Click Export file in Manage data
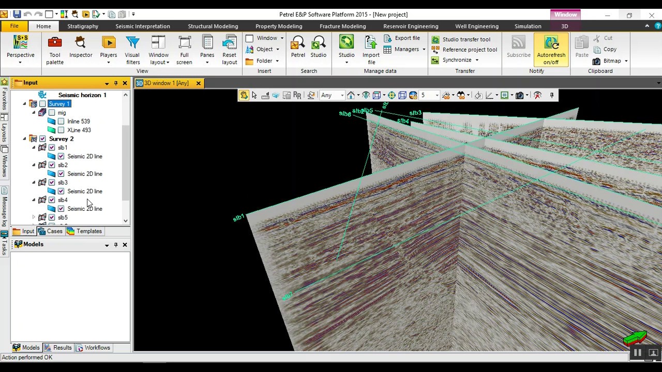The height and width of the screenshot is (372, 662). (x=402, y=38)
